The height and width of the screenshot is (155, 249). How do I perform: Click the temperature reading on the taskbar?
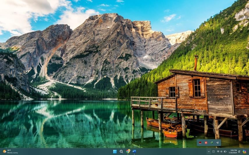tap(9, 150)
